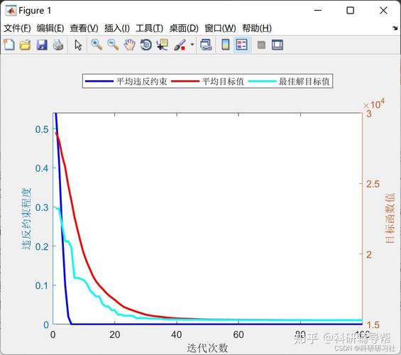Click the New Figure toolbar icon
Image resolution: width=401 pixels, height=355 pixels.
[9, 45]
